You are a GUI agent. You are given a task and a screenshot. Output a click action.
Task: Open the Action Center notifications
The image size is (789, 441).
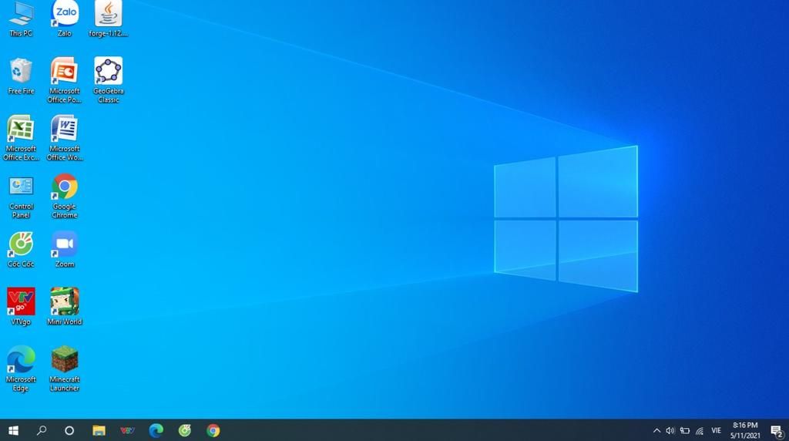click(777, 430)
